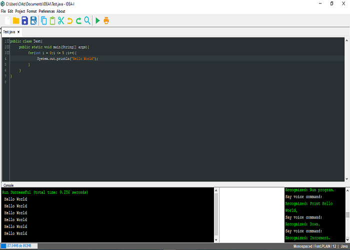Collapse the for loop fold marker
Screen dimensions: 350x250
(x=8, y=52)
